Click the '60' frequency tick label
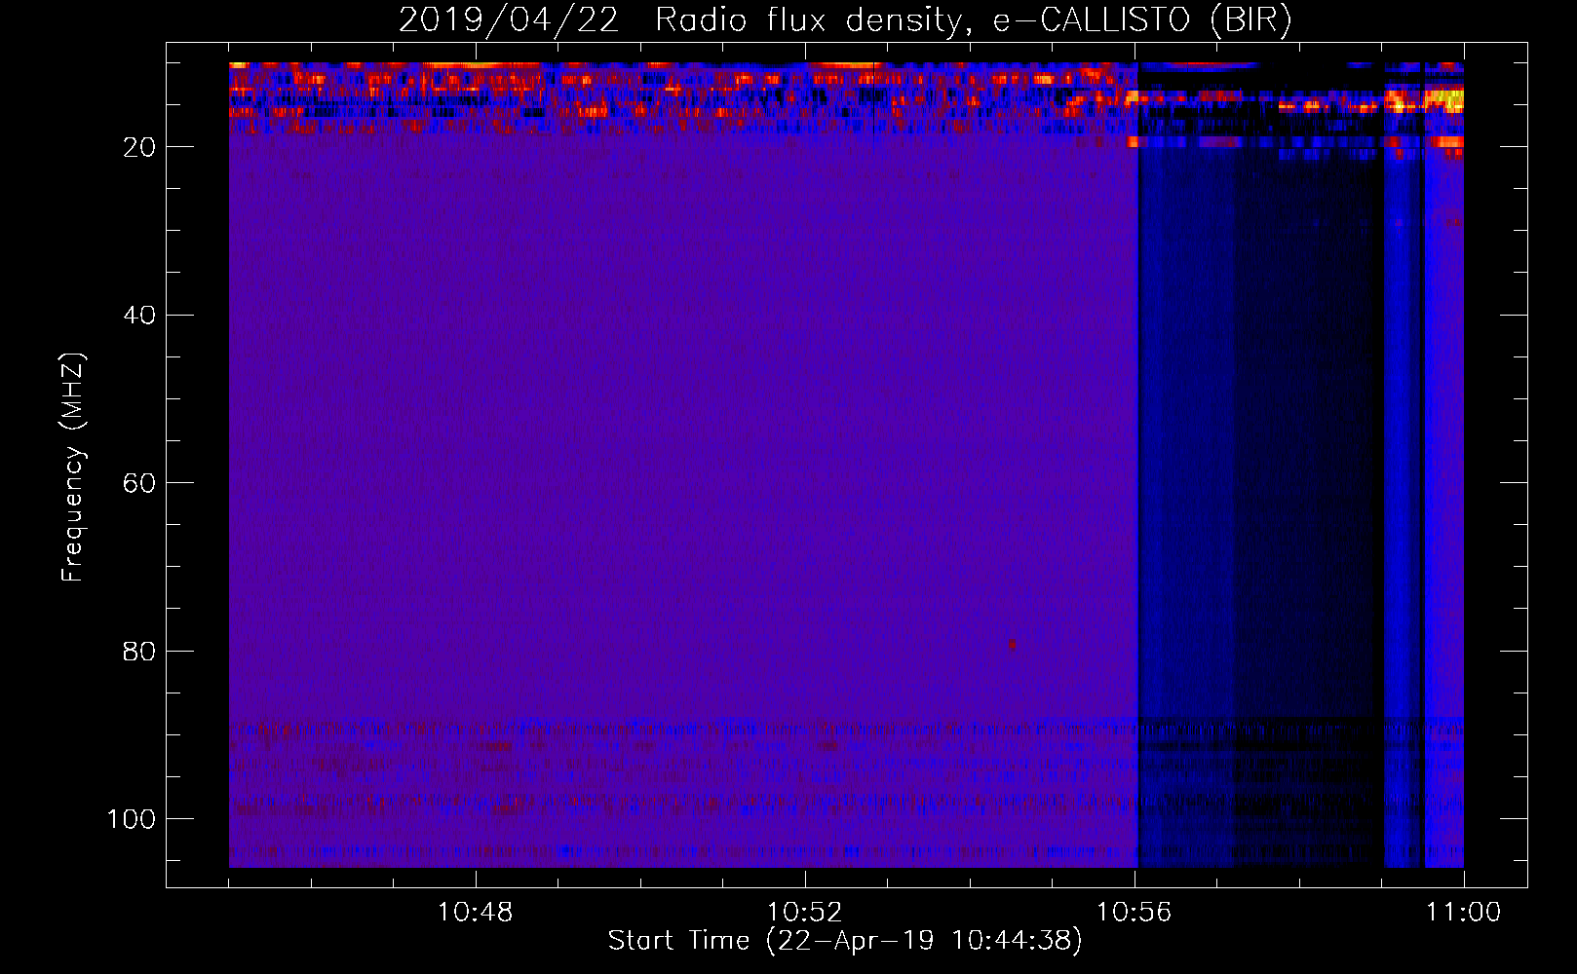The width and height of the screenshot is (1577, 974). click(x=140, y=483)
